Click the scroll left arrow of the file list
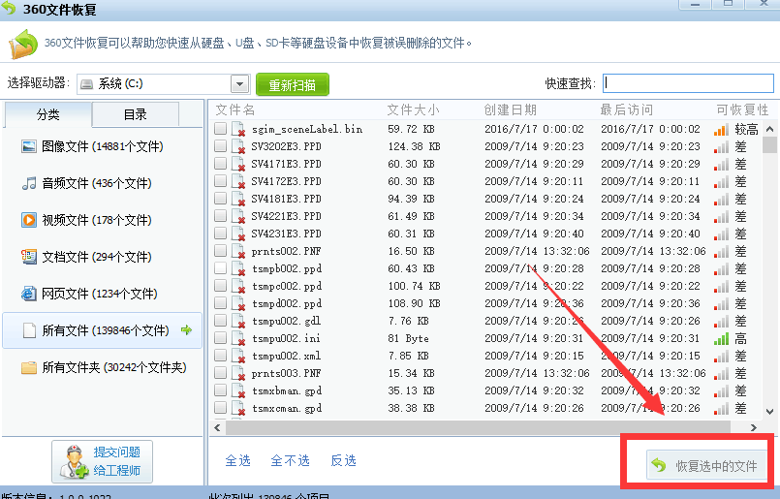780x499 pixels. click(x=217, y=427)
